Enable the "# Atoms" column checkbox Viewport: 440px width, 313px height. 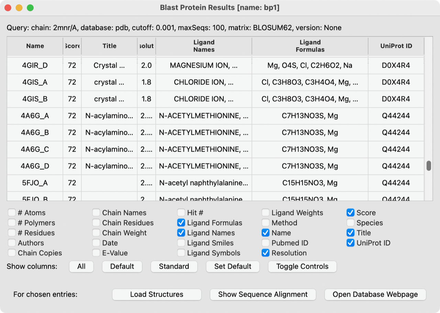[12, 213]
